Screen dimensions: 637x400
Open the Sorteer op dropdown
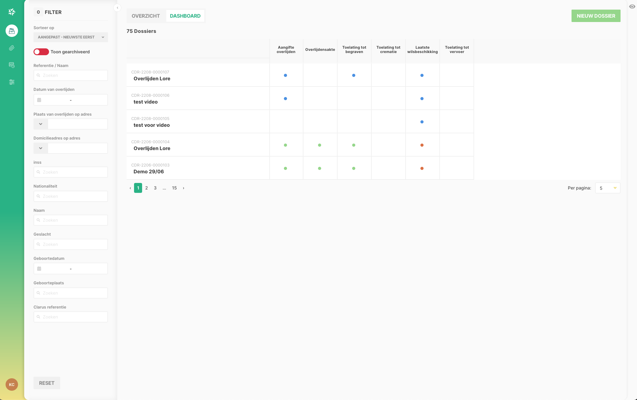pyautogui.click(x=71, y=37)
